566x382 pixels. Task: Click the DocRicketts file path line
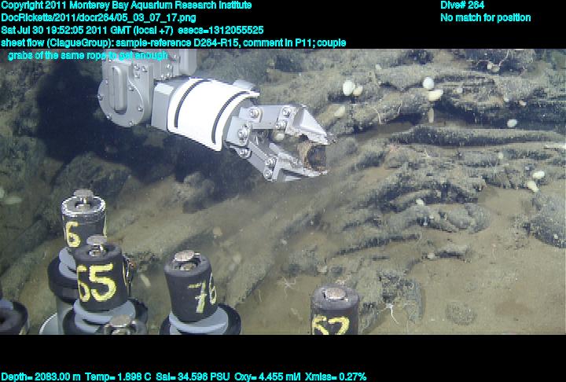(98, 17)
